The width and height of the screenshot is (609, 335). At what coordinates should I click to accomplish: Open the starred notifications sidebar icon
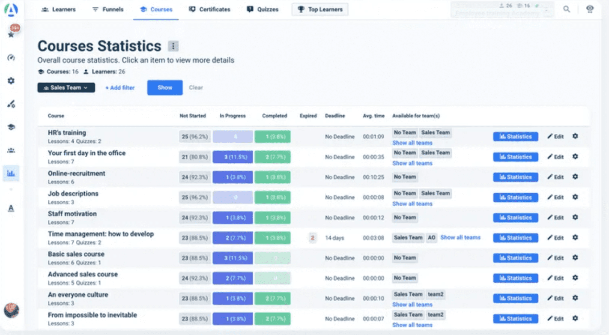[x=12, y=34]
